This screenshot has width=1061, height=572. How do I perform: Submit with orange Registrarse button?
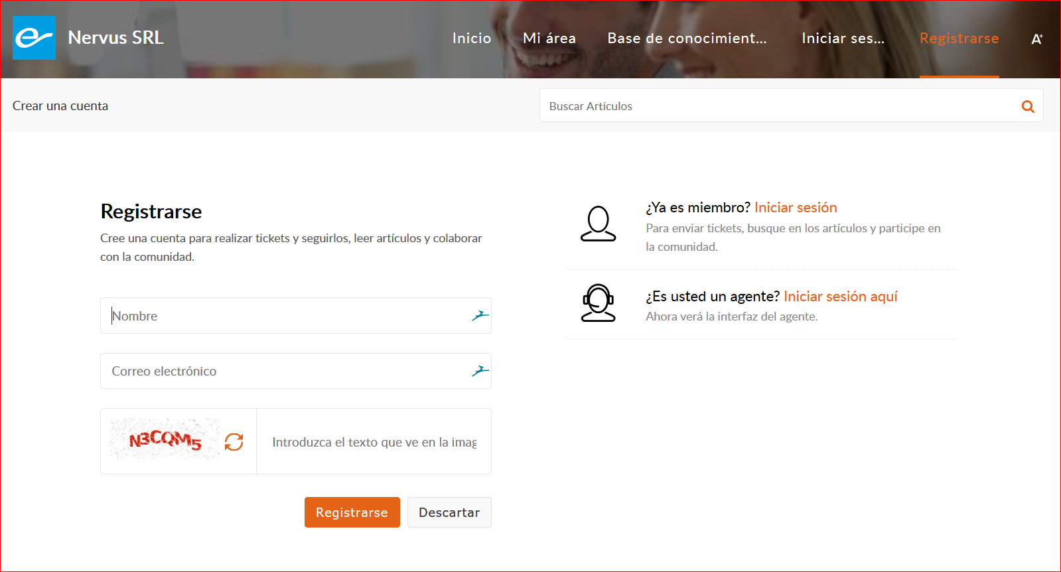tap(352, 512)
